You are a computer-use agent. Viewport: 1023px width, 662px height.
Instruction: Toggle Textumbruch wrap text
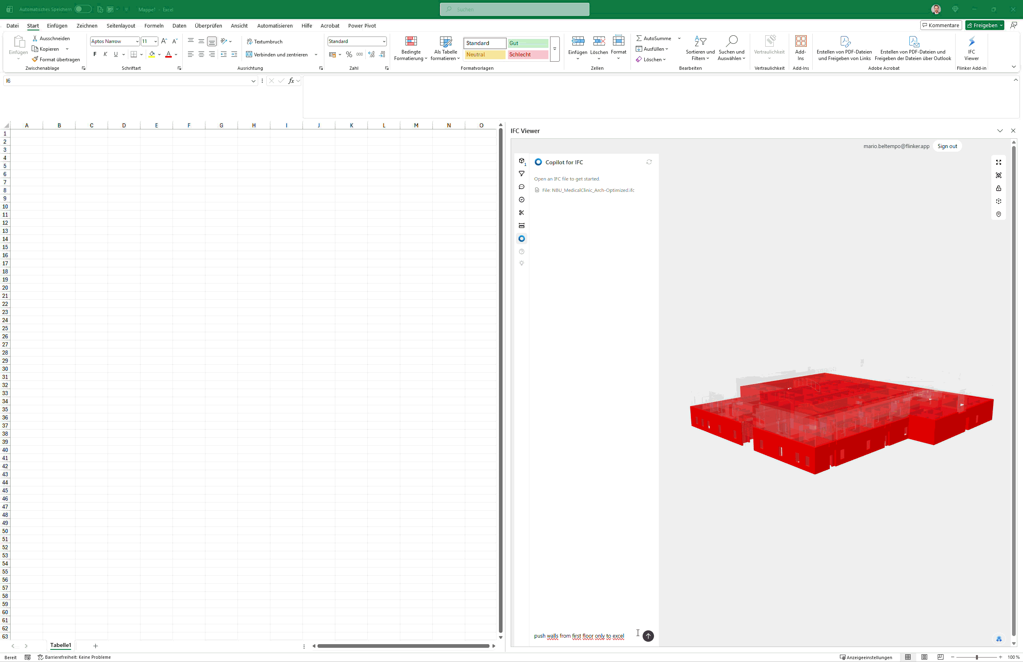pyautogui.click(x=264, y=42)
